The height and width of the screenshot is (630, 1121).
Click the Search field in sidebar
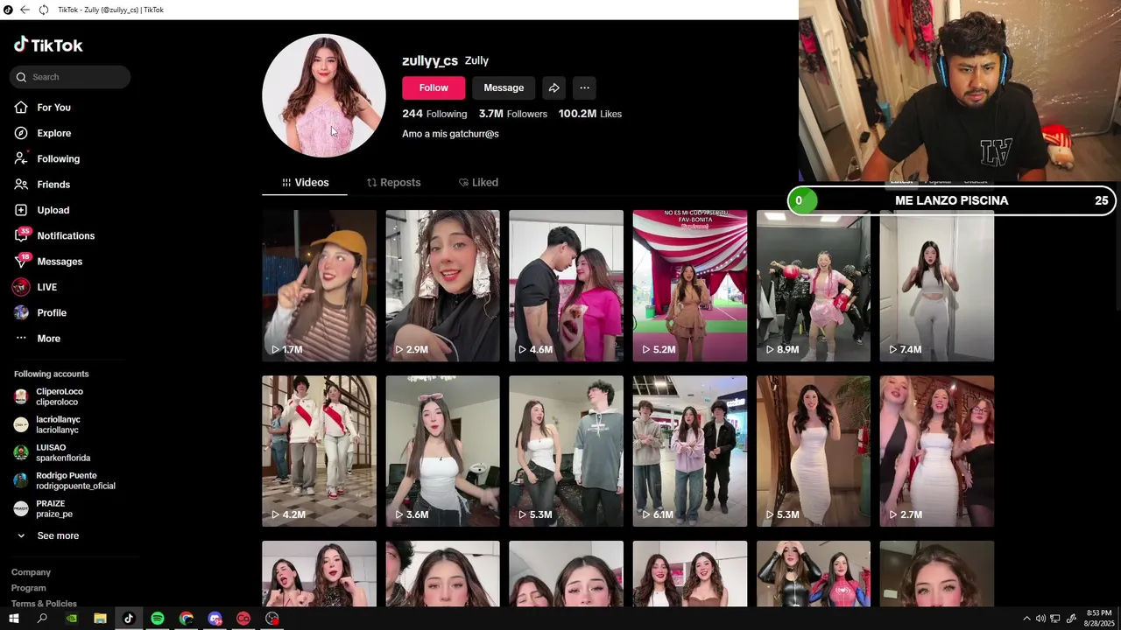(x=70, y=77)
